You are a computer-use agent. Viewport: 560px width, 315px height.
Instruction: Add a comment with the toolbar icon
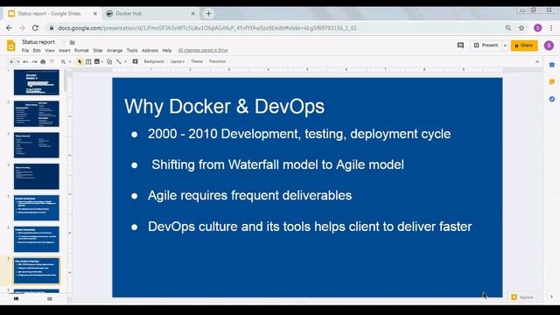pos(135,62)
